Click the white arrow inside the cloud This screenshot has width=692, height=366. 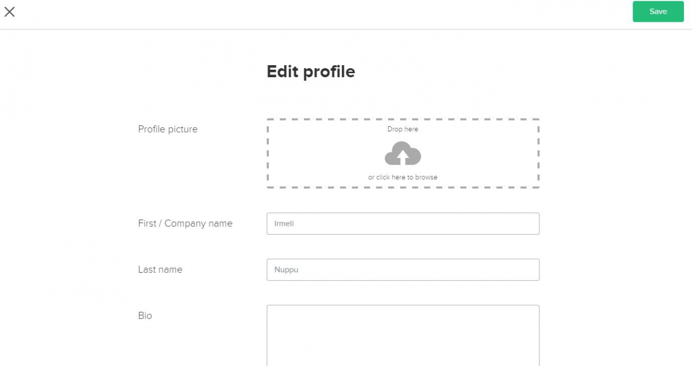[x=403, y=156]
